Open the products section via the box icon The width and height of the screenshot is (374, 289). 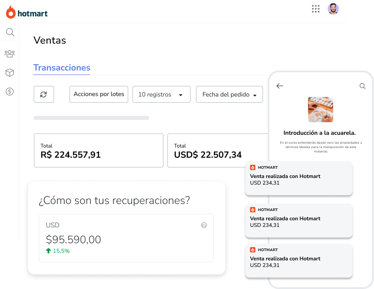point(10,72)
